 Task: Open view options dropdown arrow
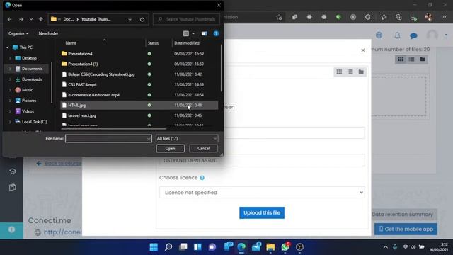193,33
